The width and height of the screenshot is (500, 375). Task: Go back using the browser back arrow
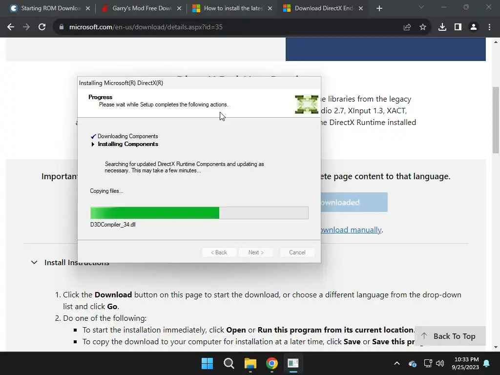[11, 27]
